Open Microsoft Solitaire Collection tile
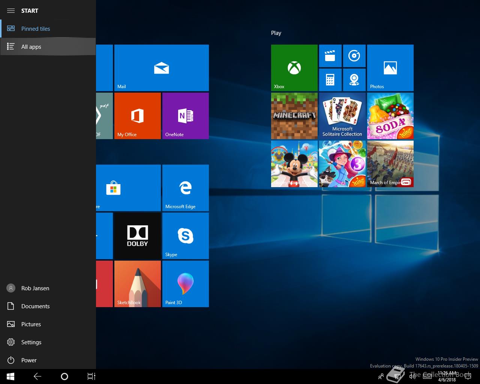This screenshot has height=384, width=480. tap(342, 116)
